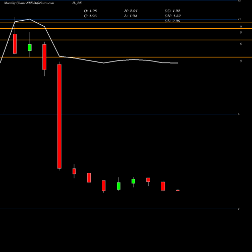
Task: Click the 'OC: 1.02' reading
Action: click(x=172, y=11)
